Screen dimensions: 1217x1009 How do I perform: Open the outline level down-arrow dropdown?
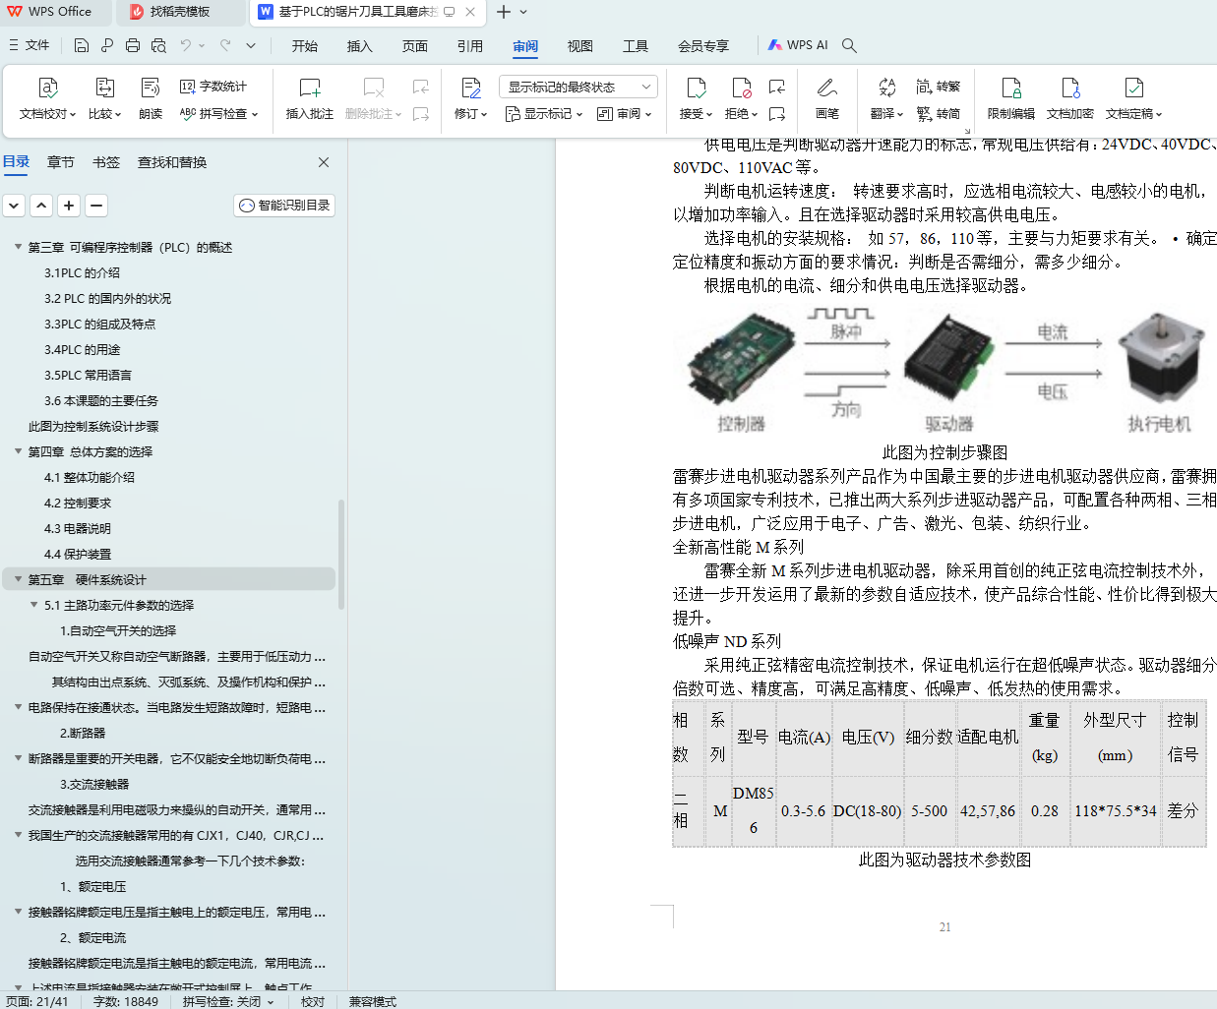(x=14, y=206)
